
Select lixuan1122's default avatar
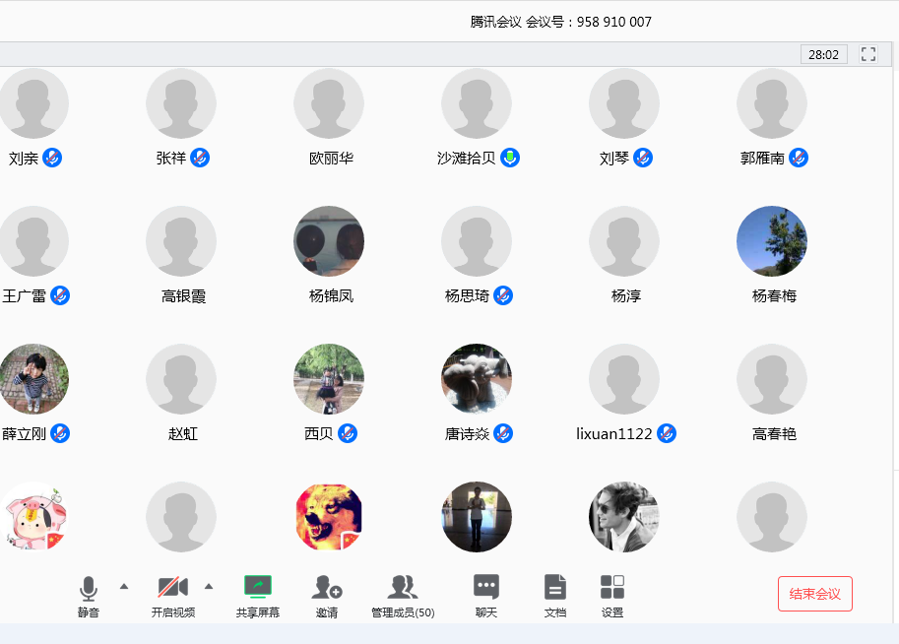pos(624,379)
